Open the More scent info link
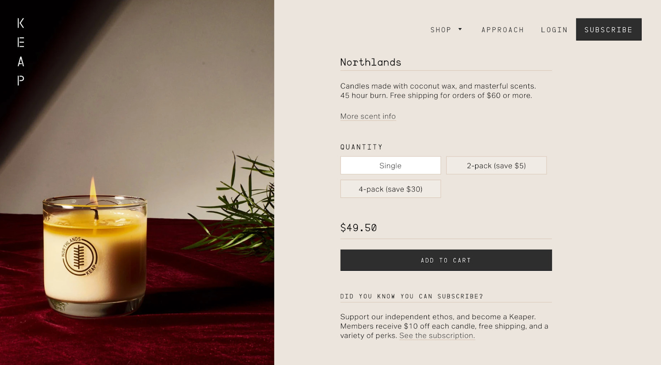This screenshot has width=661, height=365. [x=368, y=116]
